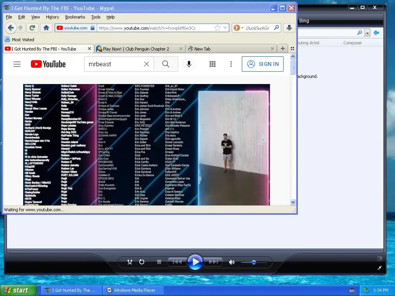Screen dimensions: 395x296
Task: Click the YouTube search magnifier button
Action: click(x=166, y=64)
